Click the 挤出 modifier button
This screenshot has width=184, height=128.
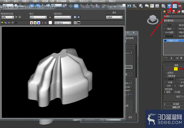click(x=169, y=25)
